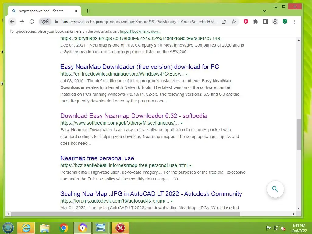This screenshot has height=234, width=312.
Task: Reload the Bing search page
Action: point(32,22)
